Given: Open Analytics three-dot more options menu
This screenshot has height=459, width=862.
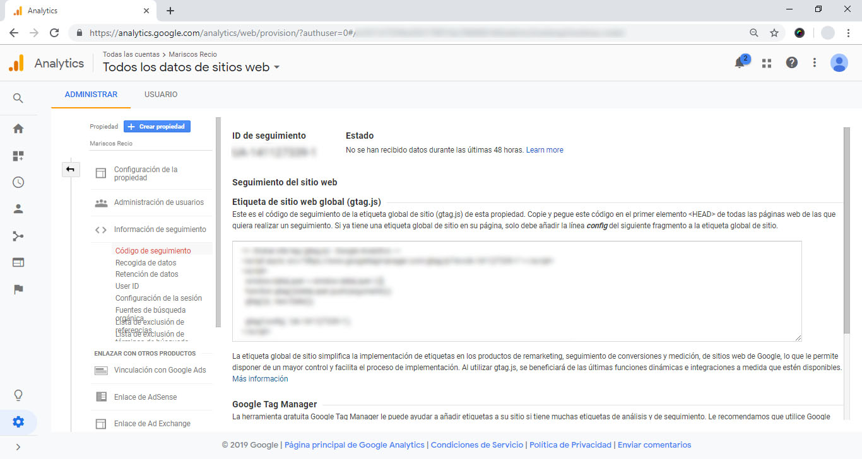Looking at the screenshot, I should 815,62.
